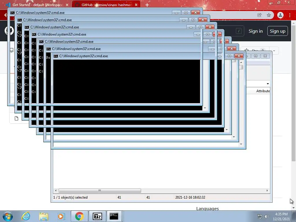Open the Windows Start menu orb
Viewport: 296px width, 222px height.
coord(8,216)
